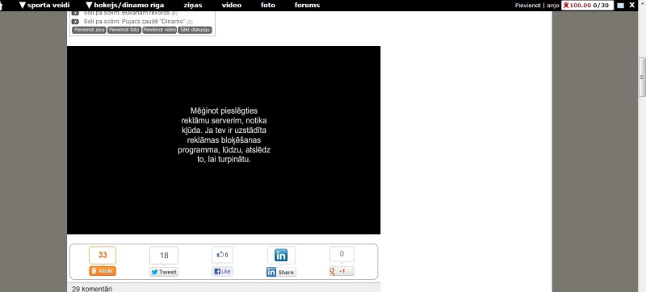Image resolution: width=646 pixels, height=292 pixels.
Task: Open the large LinkedIn logo icon
Action: 281,255
